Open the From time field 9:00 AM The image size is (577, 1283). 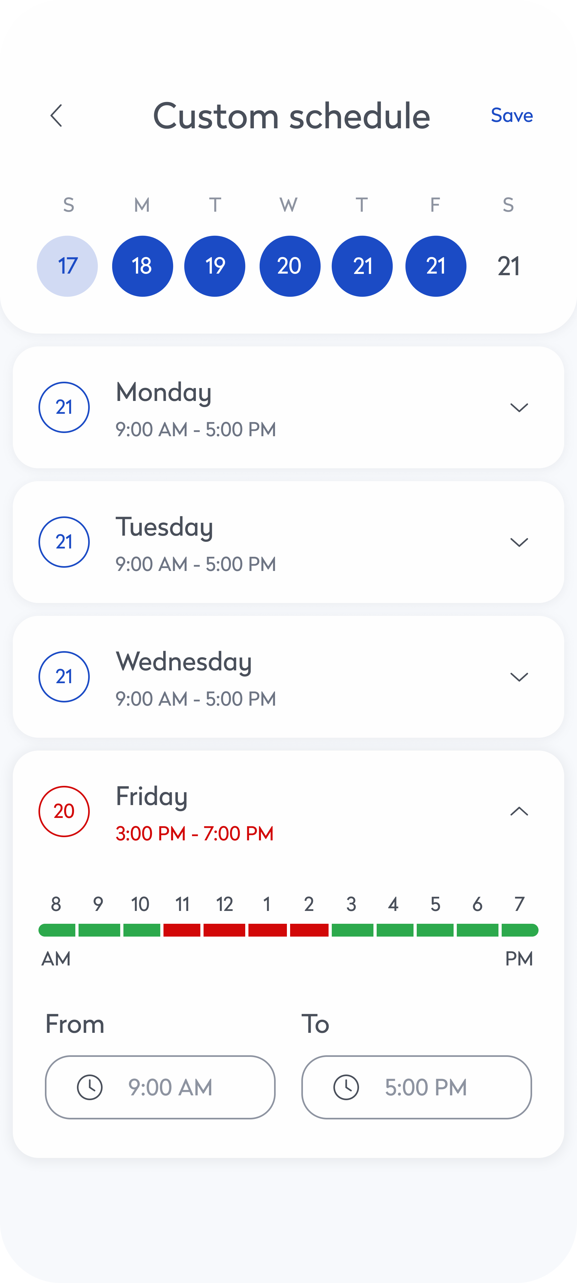(160, 1087)
